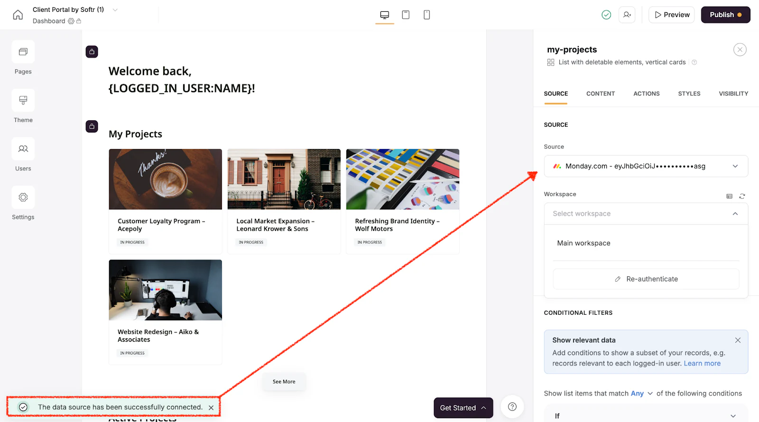This screenshot has width=759, height=422.
Task: Collapse the Select workspace dropdown
Action: point(646,214)
